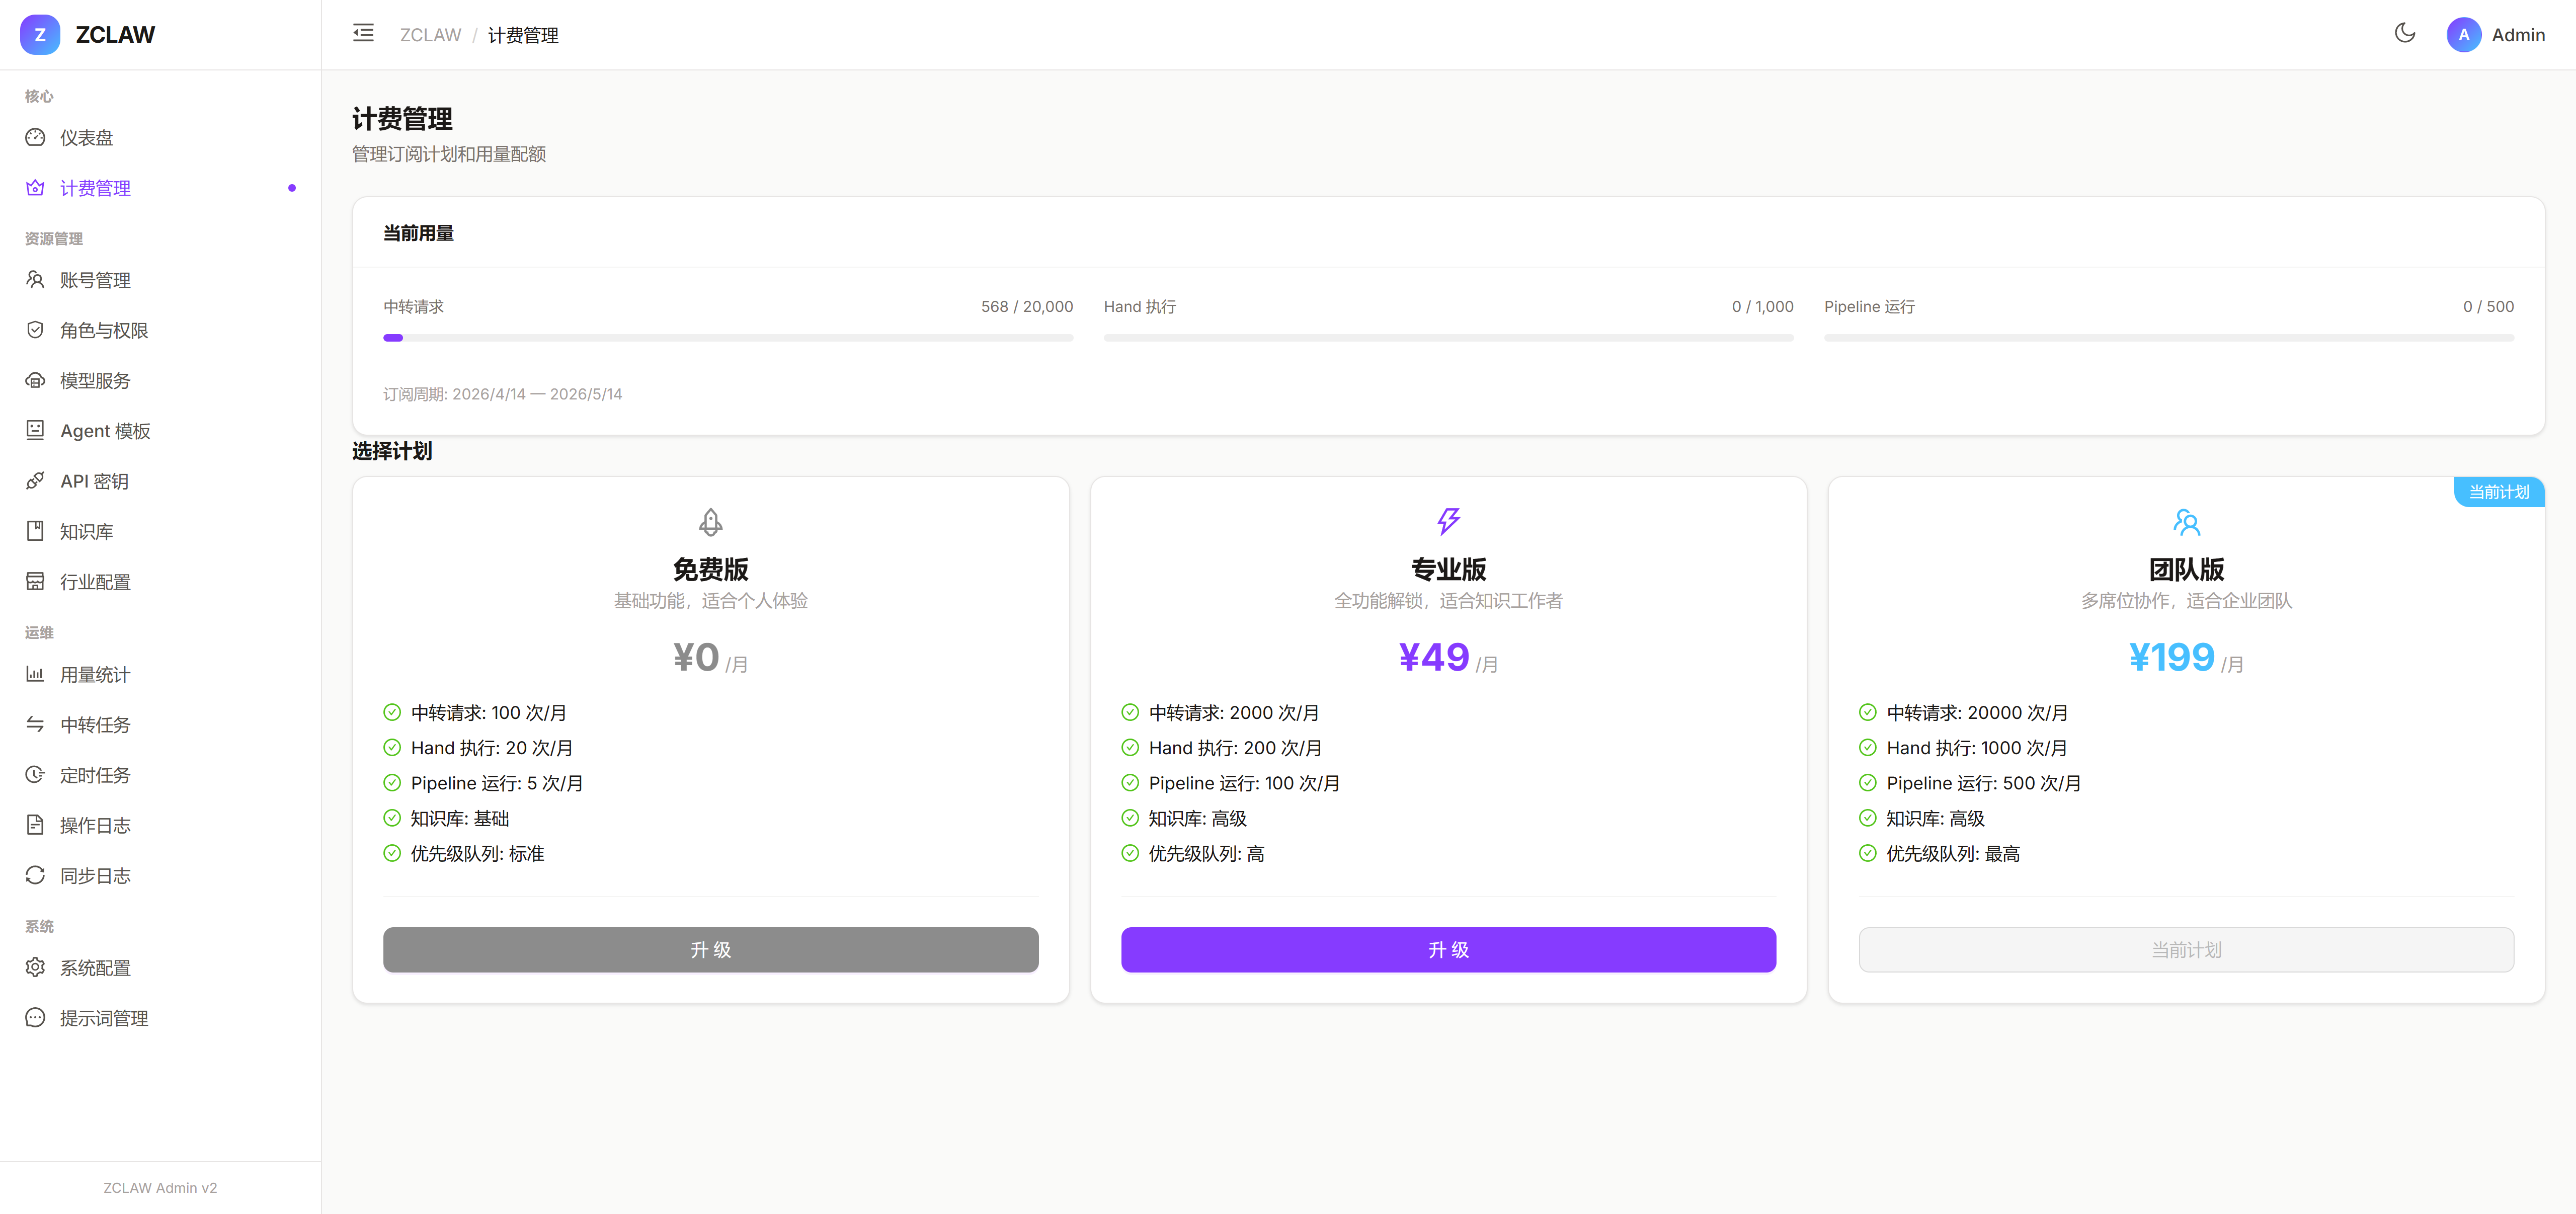Click the account management user icon
Viewport: 2576px width, 1214px height.
point(35,280)
